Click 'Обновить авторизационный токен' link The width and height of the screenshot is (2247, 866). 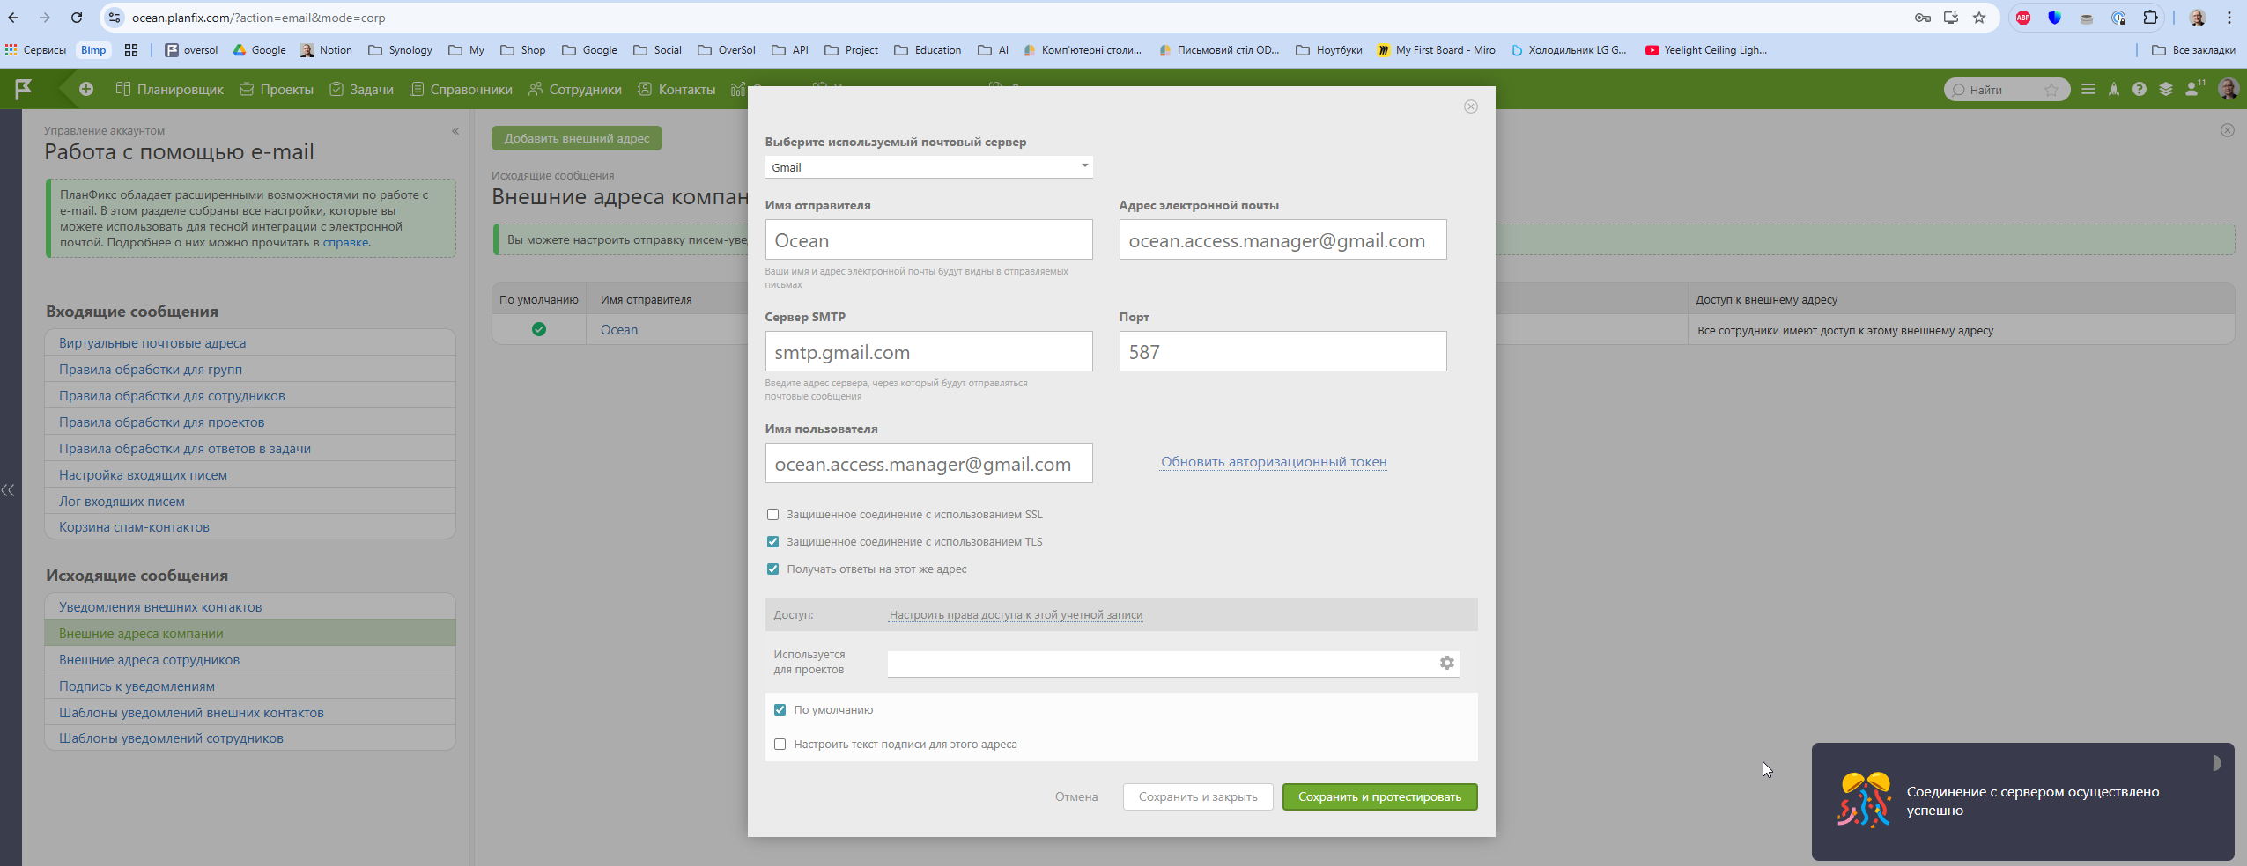(x=1273, y=462)
